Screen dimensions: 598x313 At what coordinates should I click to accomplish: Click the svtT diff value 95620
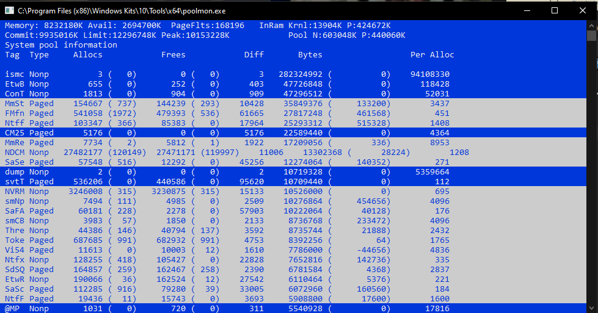tap(252, 182)
